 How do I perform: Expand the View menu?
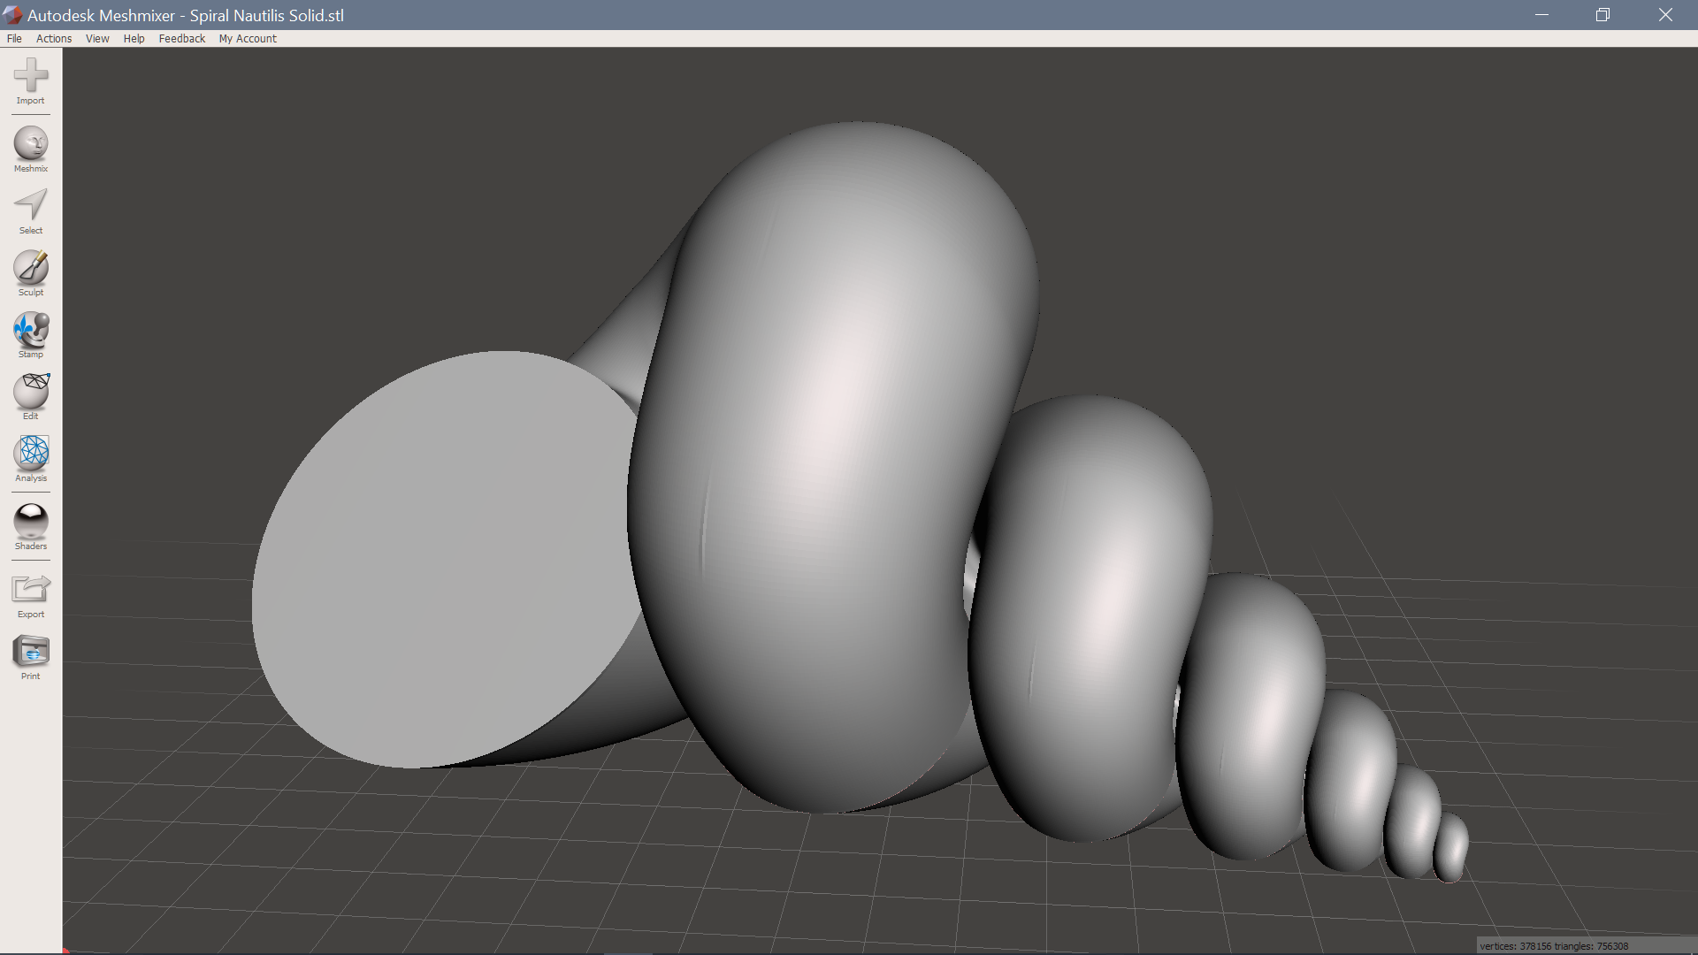tap(97, 38)
